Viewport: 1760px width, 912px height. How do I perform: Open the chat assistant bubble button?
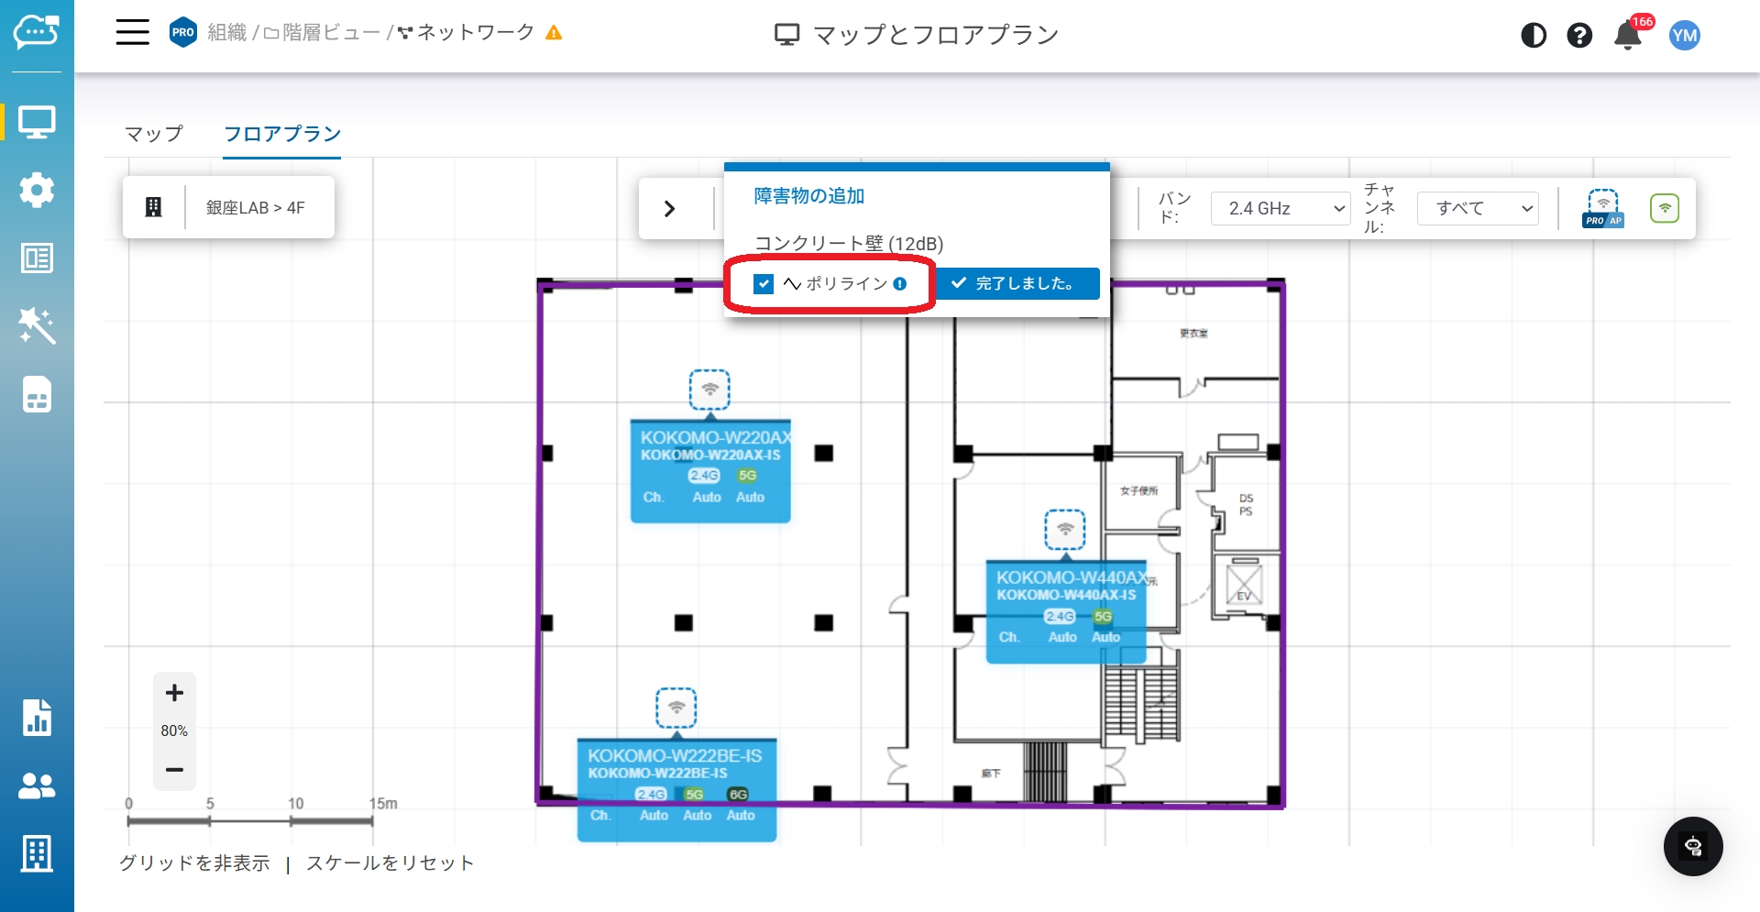(x=1692, y=846)
